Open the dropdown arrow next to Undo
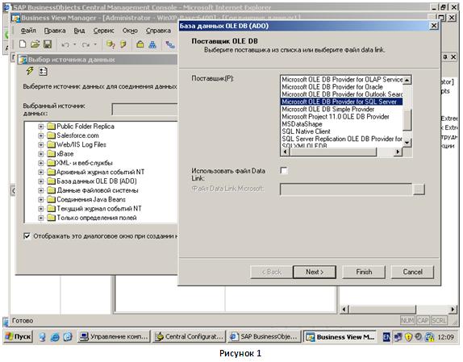463x362 pixels. point(75,44)
